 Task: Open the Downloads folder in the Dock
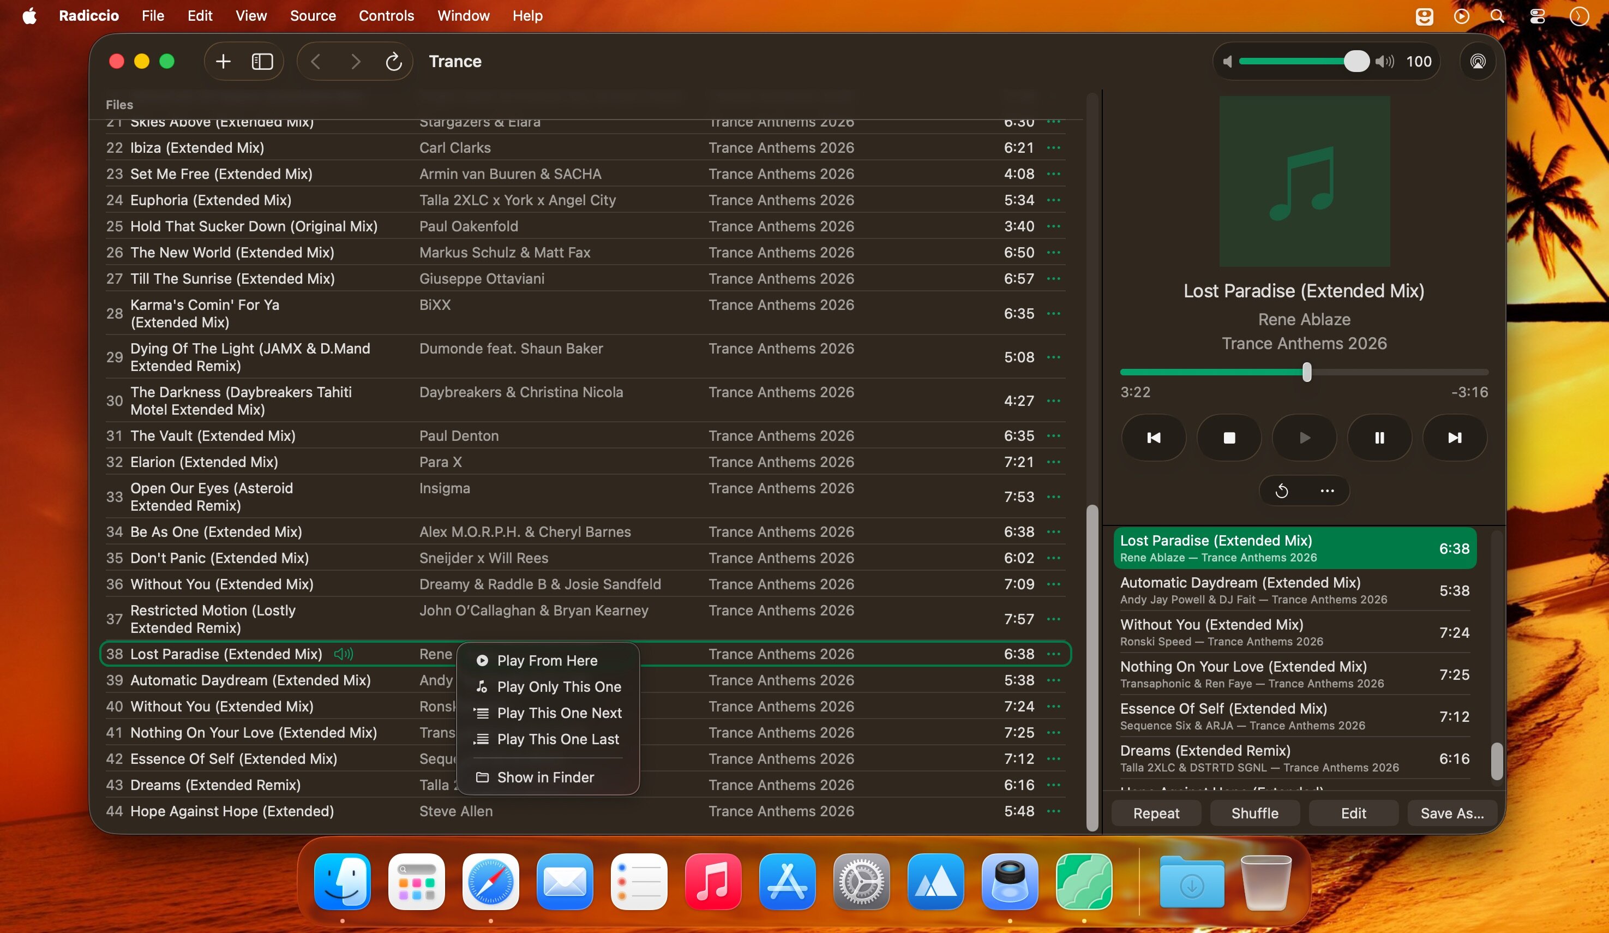point(1192,881)
